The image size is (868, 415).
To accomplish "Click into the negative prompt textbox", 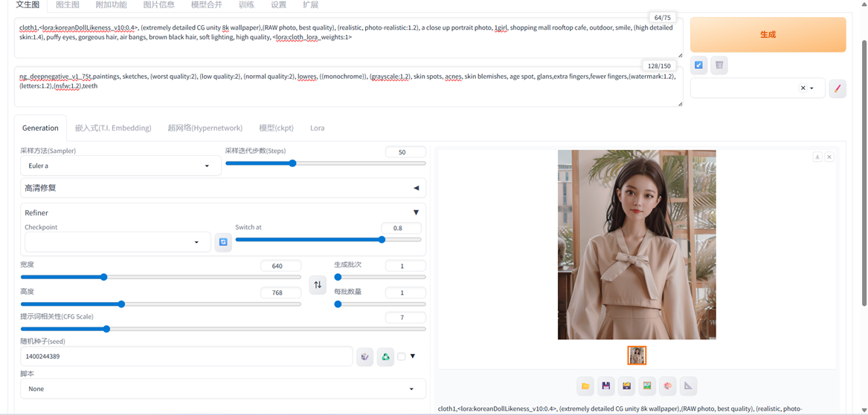I will pos(349,88).
